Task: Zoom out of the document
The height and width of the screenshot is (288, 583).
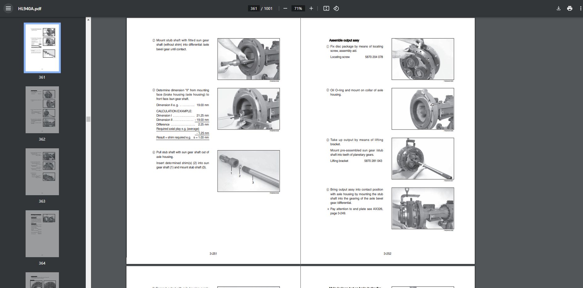Action: (285, 8)
